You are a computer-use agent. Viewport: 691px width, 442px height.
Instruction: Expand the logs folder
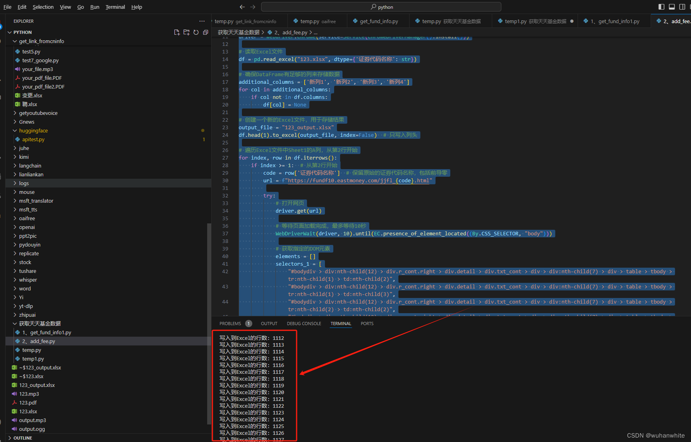[24, 183]
